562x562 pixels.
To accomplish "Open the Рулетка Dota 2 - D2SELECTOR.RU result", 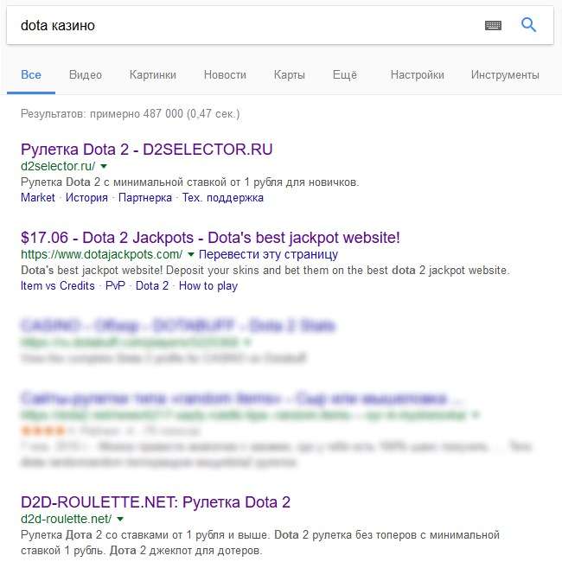I will 146,149.
